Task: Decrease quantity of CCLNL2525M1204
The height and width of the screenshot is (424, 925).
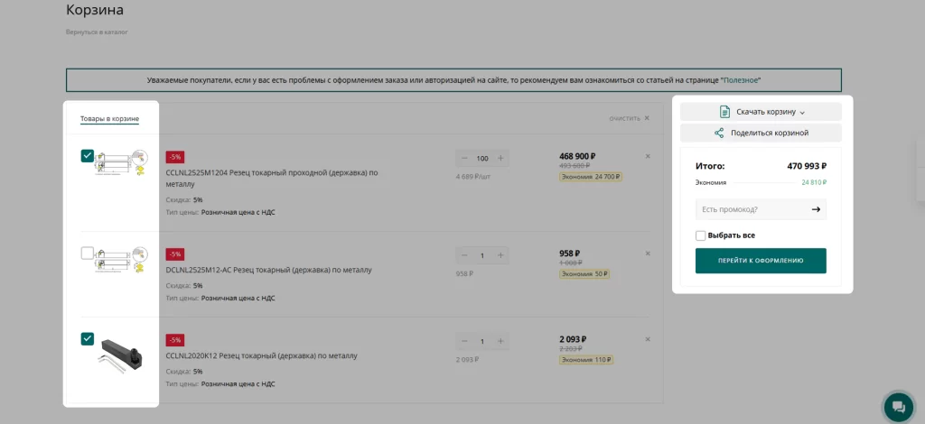Action: click(x=464, y=159)
